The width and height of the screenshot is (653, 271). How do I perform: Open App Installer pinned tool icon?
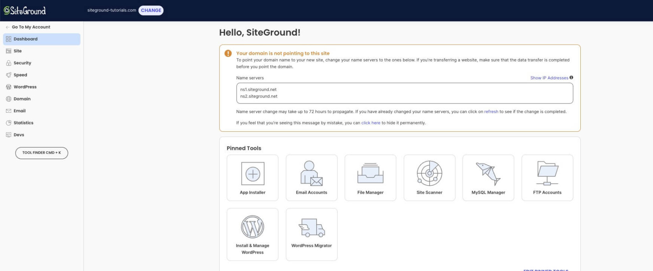click(253, 174)
